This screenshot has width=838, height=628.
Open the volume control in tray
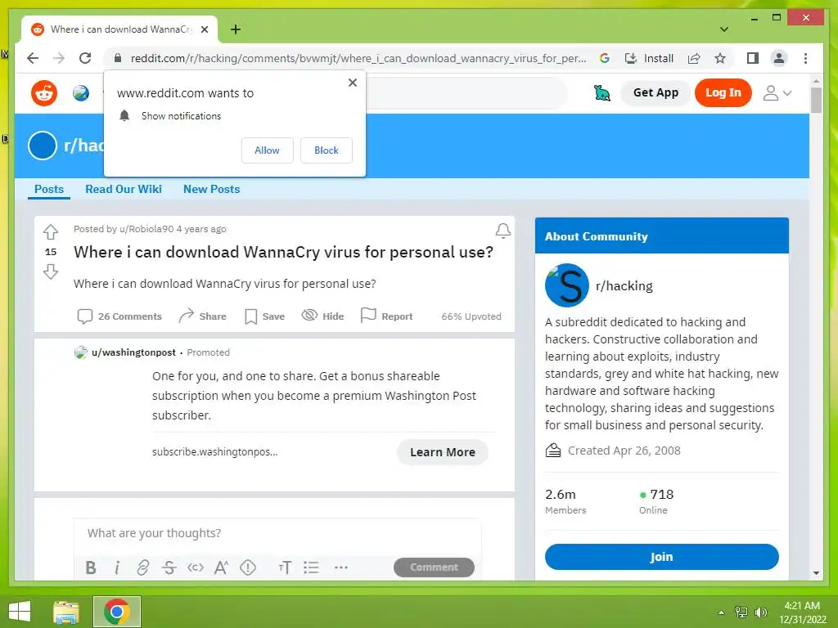click(760, 612)
